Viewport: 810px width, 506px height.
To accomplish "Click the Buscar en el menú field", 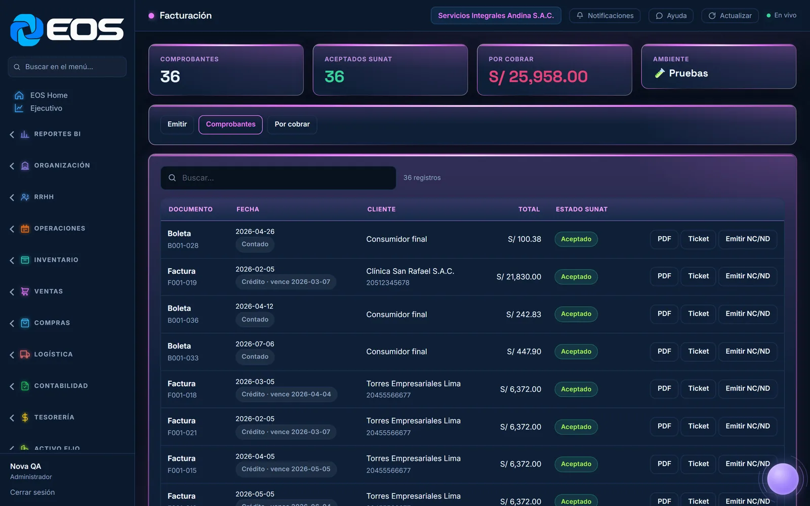I will click(x=67, y=67).
